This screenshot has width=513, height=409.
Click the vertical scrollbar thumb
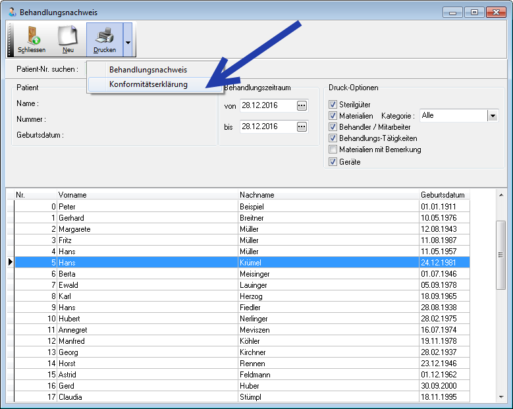[x=501, y=255]
